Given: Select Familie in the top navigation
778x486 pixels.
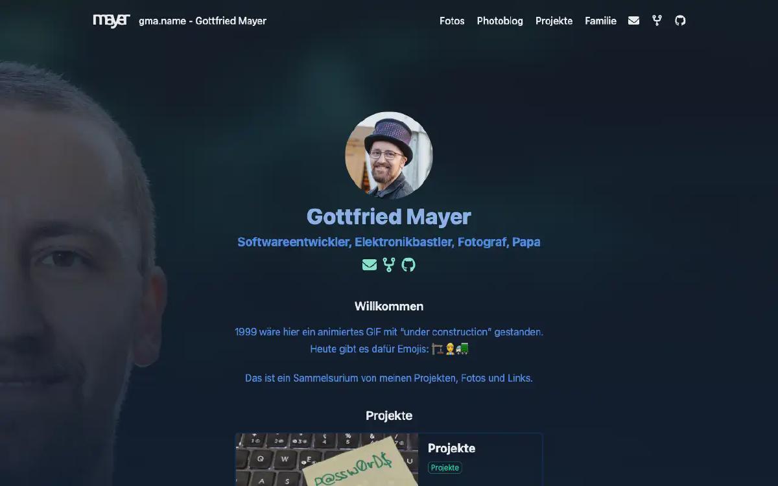Looking at the screenshot, I should pos(600,21).
